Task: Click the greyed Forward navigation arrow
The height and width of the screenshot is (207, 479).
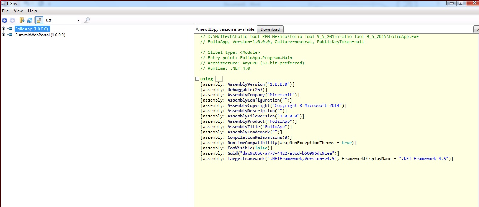Action: (x=12, y=20)
